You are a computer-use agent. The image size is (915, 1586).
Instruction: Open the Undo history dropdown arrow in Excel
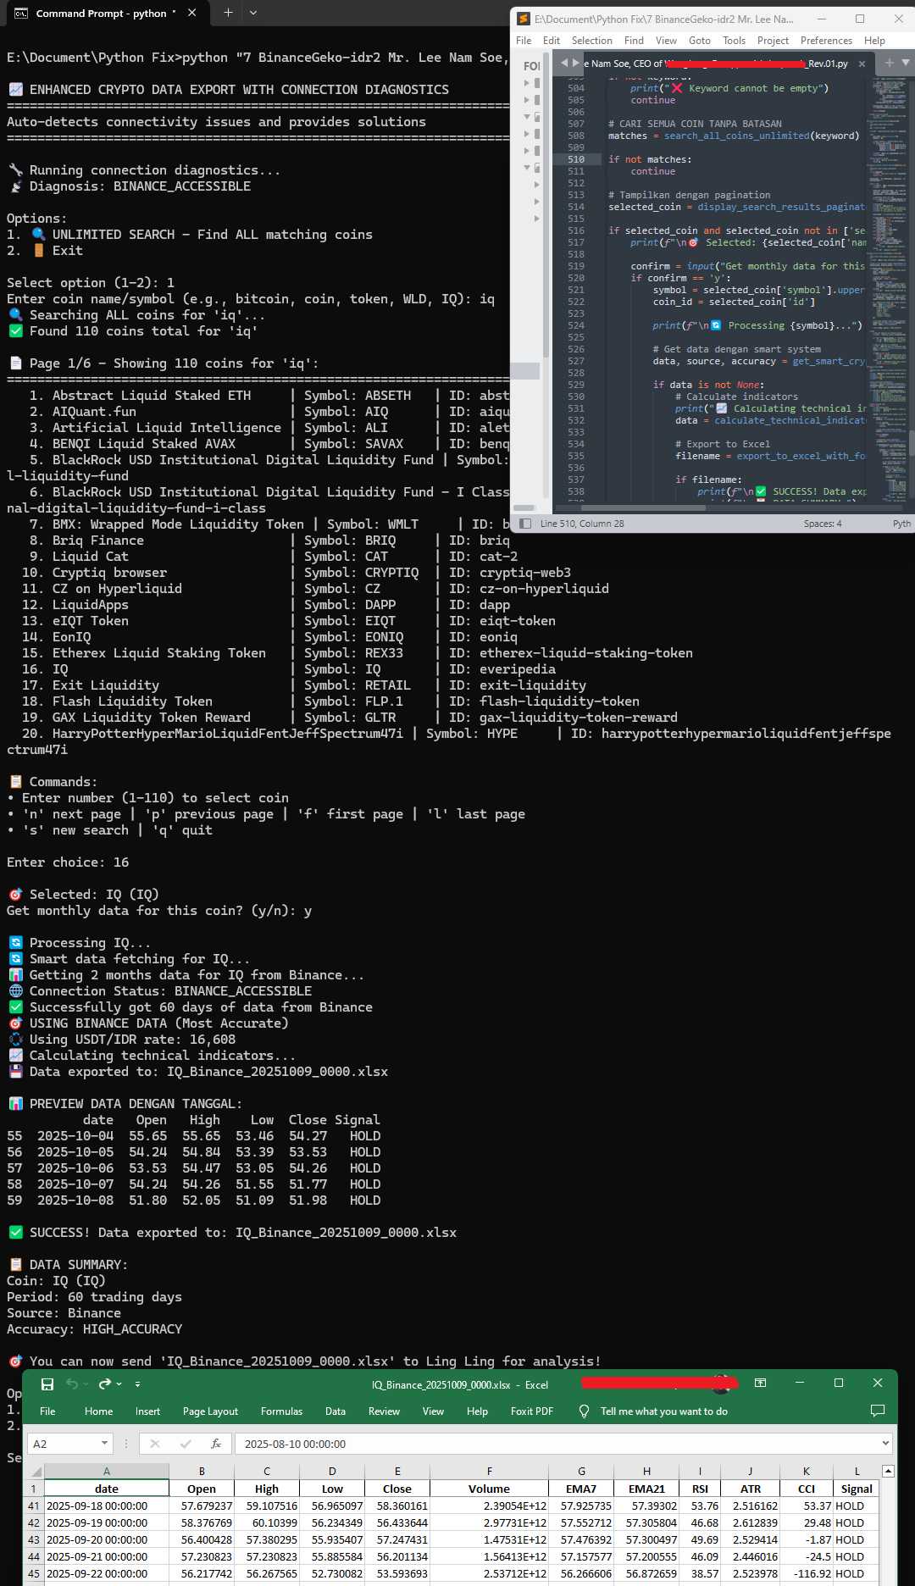86,1384
